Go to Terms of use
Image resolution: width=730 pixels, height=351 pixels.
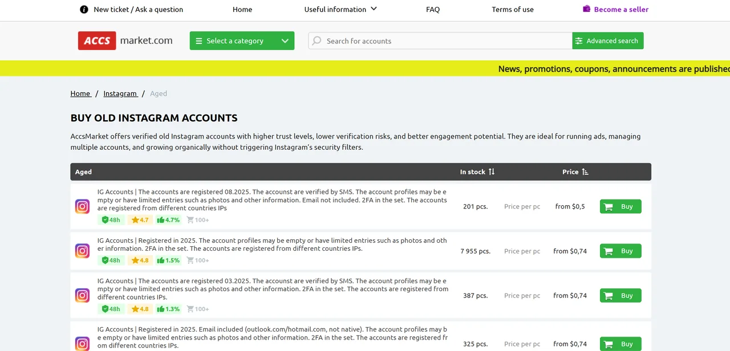tap(513, 9)
